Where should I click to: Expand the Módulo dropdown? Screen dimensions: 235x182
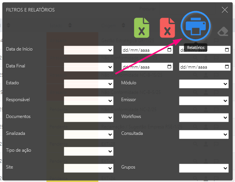tap(204, 84)
